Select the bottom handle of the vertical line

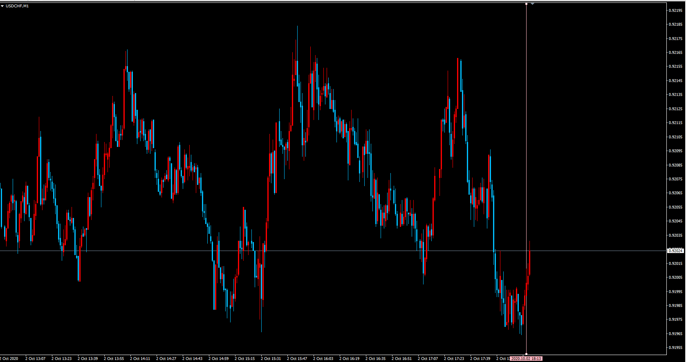[526, 354]
